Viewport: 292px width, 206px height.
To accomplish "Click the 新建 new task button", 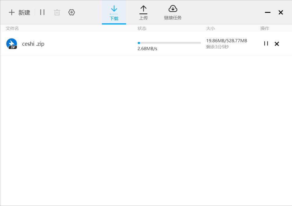I will (20, 13).
